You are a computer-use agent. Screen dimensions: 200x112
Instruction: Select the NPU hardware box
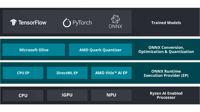tap(111, 95)
